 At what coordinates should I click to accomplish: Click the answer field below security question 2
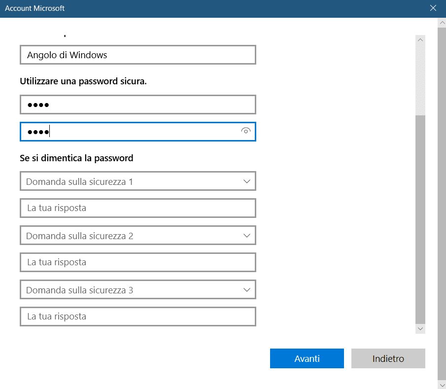(138, 262)
